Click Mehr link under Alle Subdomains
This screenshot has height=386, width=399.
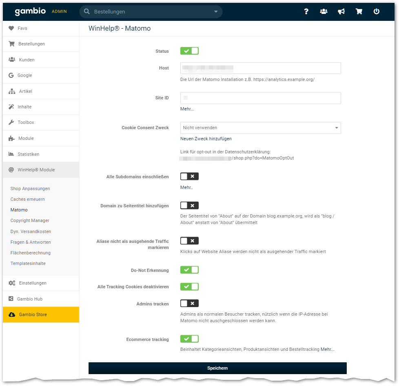[x=186, y=188]
